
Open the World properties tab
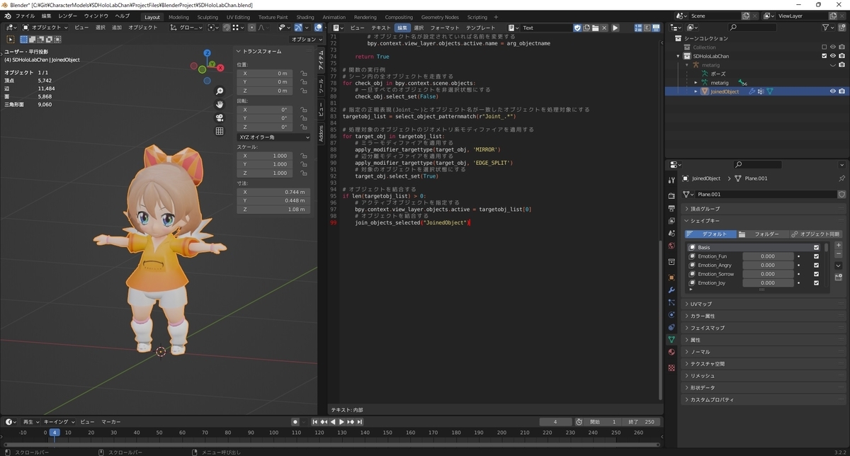671,246
